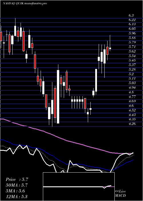This screenshot has height=201, width=143.
Task: Click the 5.2 price axis label
Action: (x=131, y=74)
